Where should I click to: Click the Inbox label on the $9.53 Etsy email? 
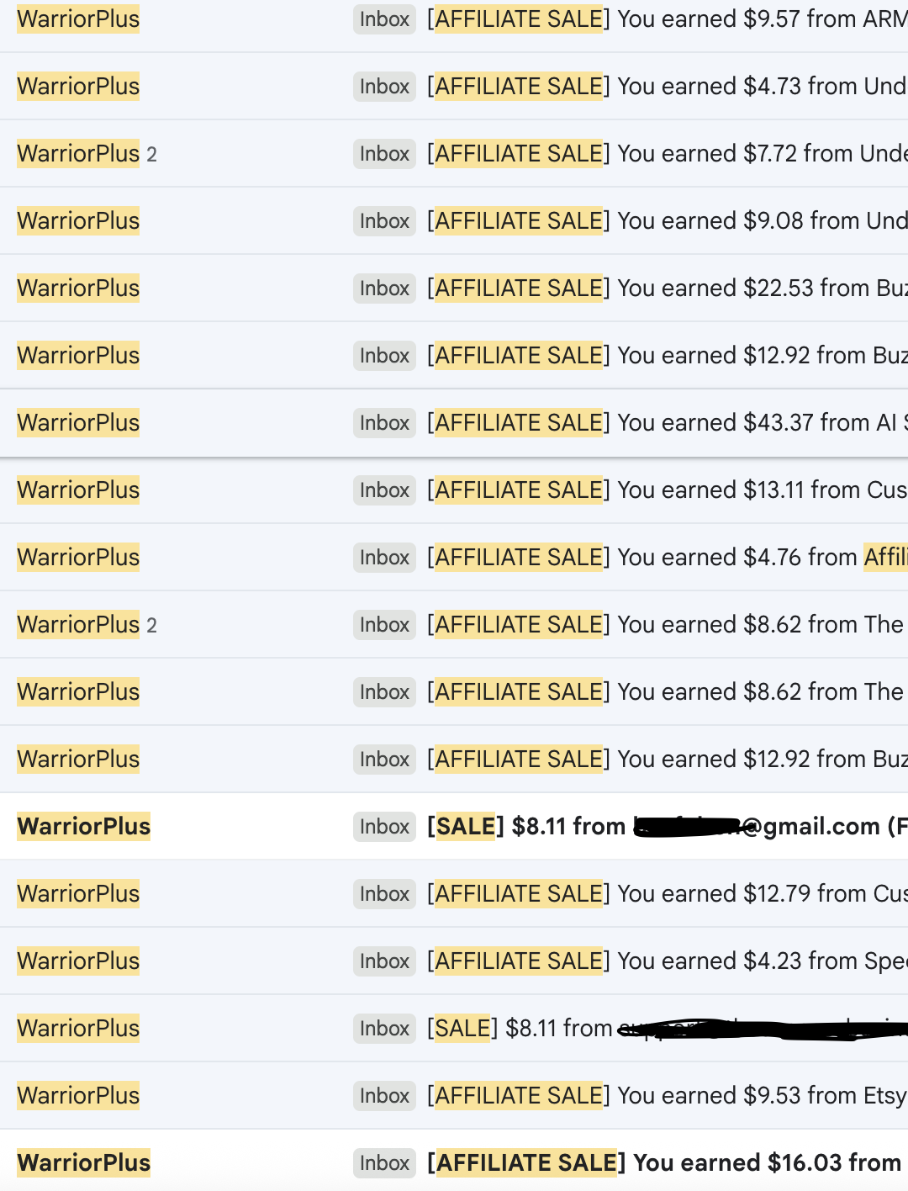click(384, 1096)
